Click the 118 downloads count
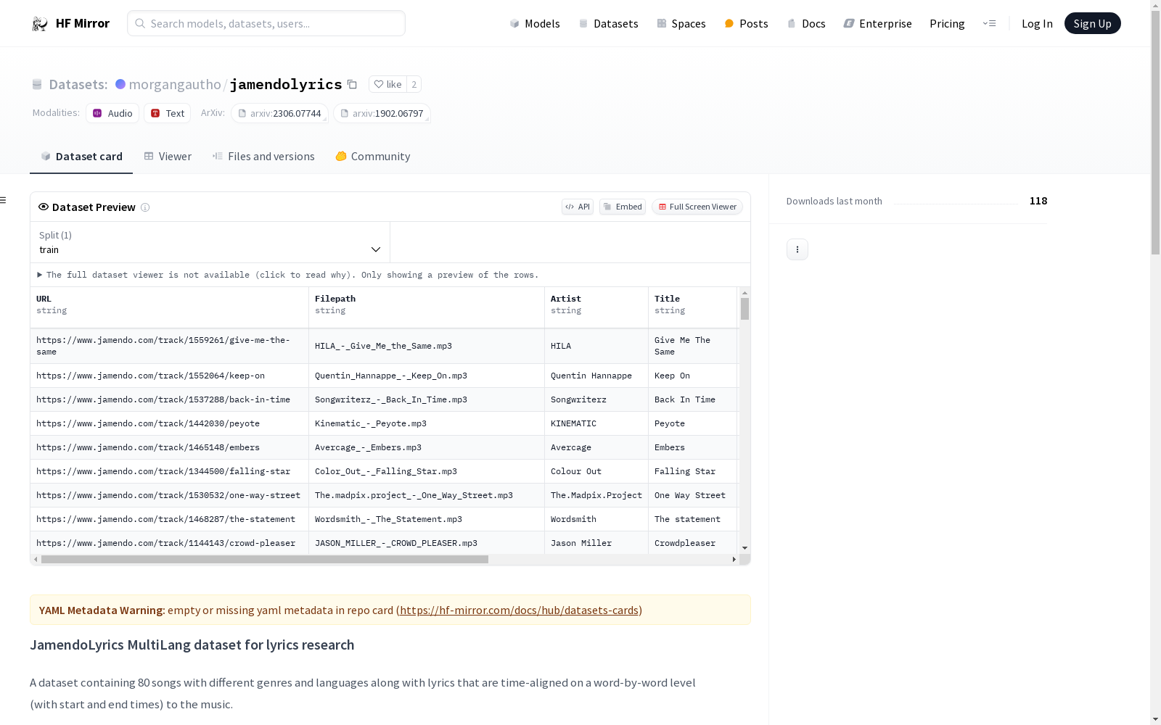The width and height of the screenshot is (1161, 725). click(x=1038, y=201)
